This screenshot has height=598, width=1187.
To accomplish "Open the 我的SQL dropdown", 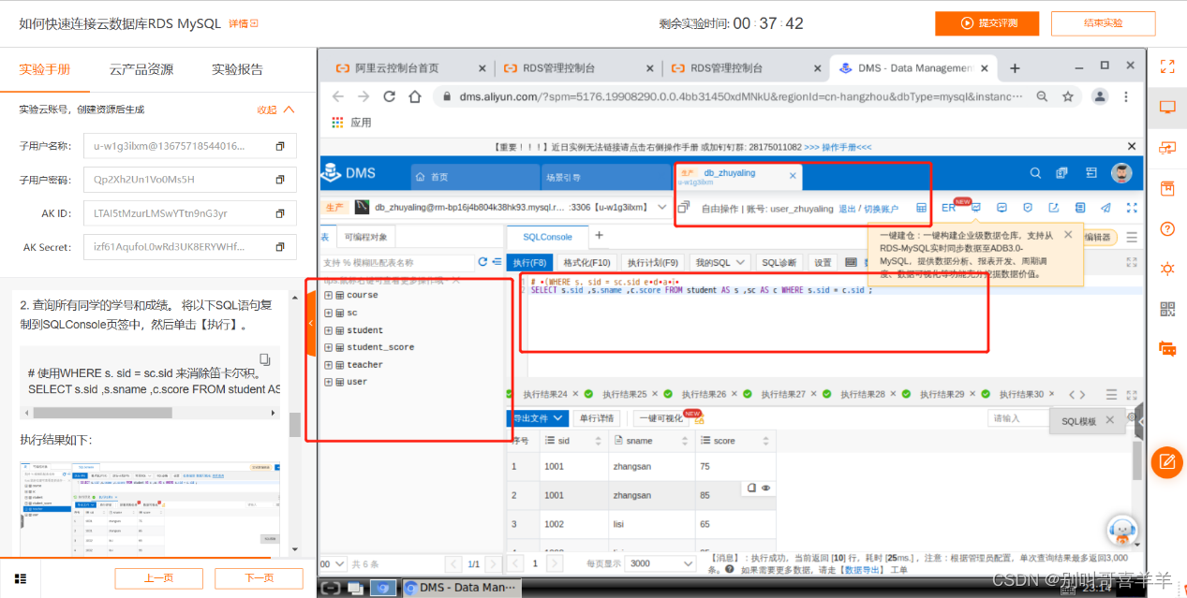I will [720, 263].
